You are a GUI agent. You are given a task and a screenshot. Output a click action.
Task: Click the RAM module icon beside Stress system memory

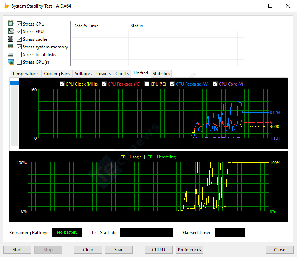pyautogui.click(x=11, y=46)
